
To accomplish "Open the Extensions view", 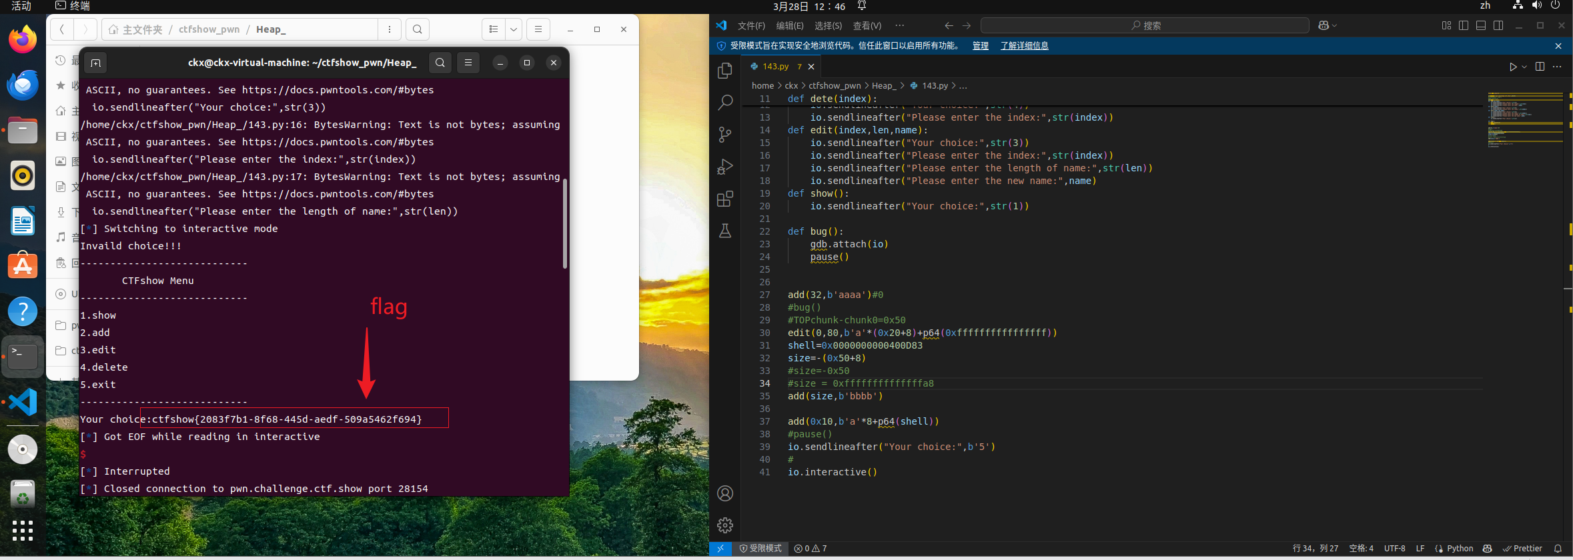I will [x=725, y=199].
